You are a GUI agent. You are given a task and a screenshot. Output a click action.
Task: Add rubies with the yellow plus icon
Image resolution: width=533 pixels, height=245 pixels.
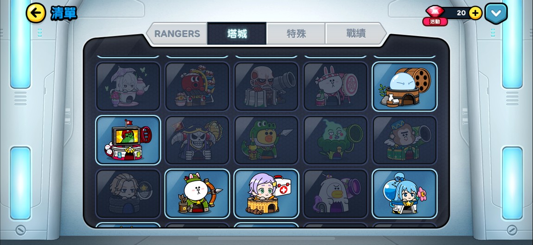click(x=475, y=13)
